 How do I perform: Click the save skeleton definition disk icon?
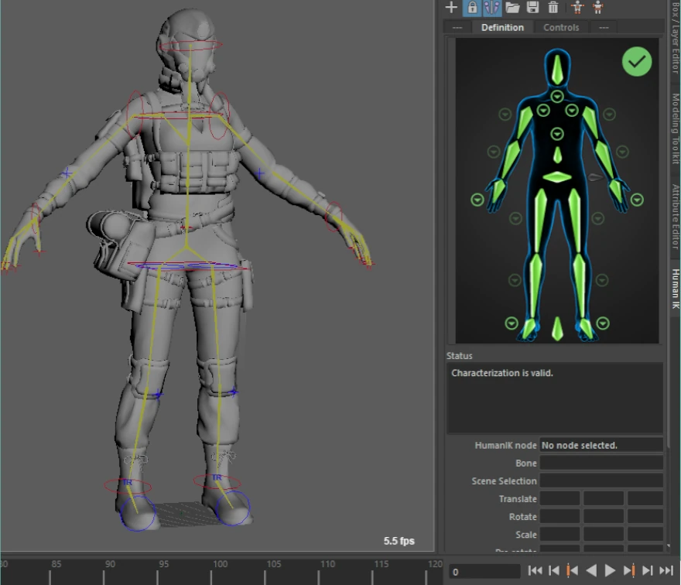[532, 8]
